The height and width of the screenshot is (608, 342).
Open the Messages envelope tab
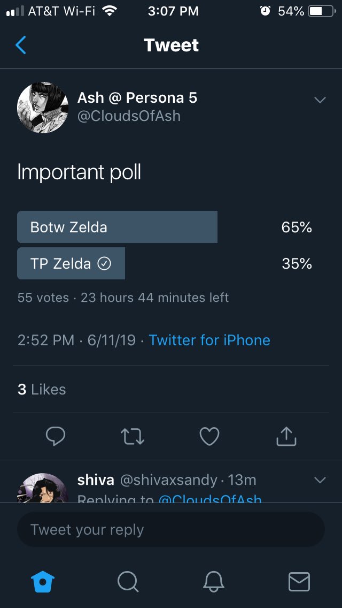click(299, 581)
